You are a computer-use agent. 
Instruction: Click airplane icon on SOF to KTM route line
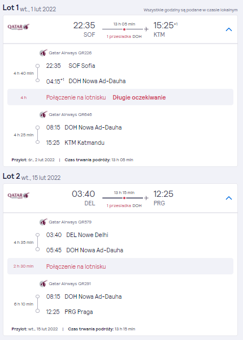[146, 29]
